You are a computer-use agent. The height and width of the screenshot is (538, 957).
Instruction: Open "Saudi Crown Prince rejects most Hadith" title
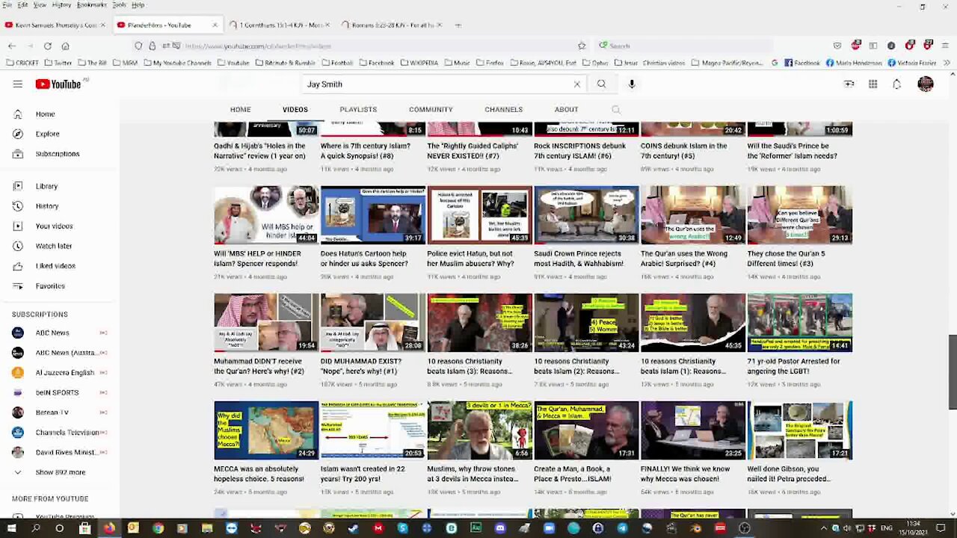pos(579,259)
